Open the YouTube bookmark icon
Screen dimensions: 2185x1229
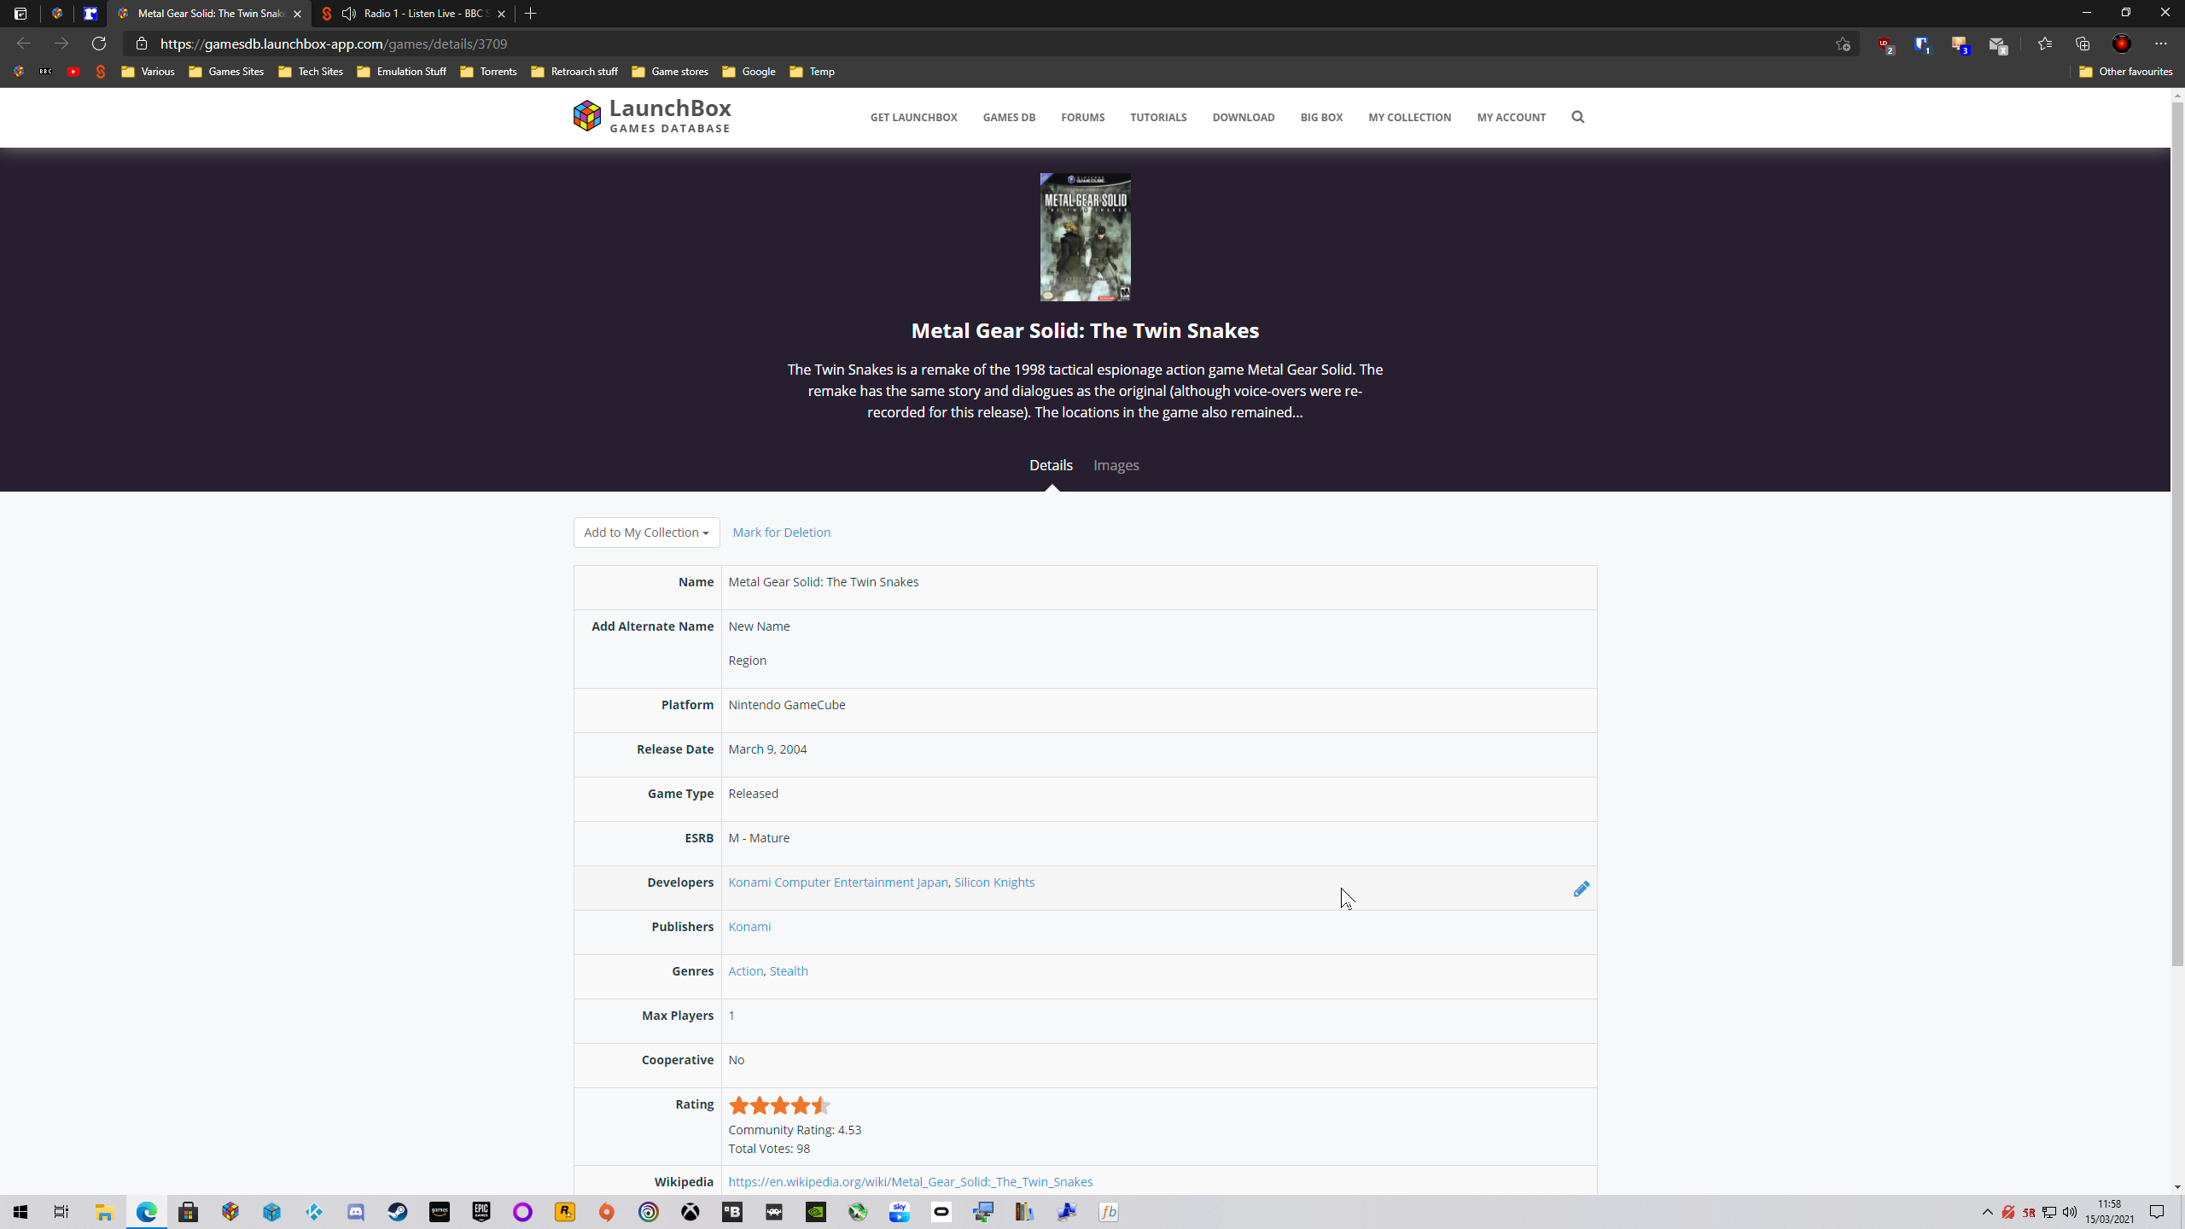tap(73, 72)
